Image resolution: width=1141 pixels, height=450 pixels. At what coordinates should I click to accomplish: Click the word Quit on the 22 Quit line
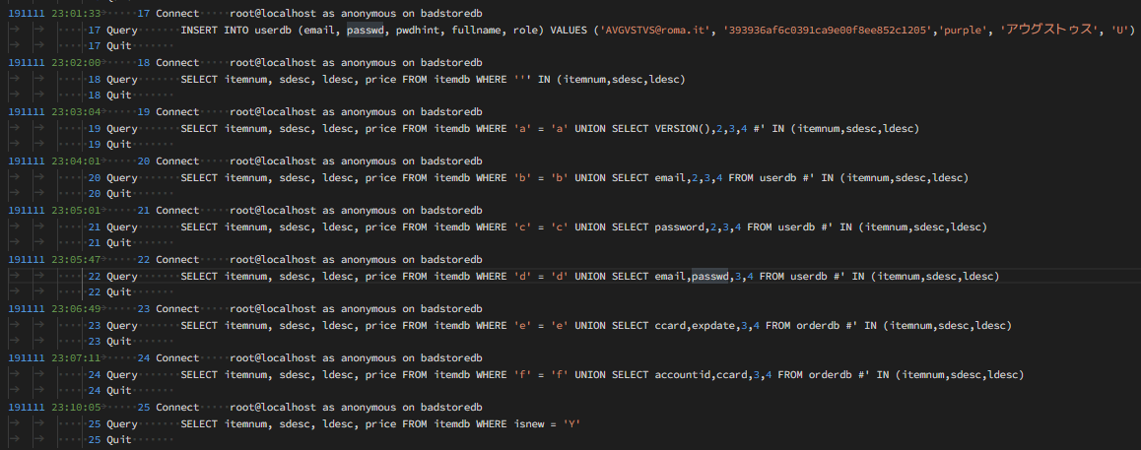point(118,292)
